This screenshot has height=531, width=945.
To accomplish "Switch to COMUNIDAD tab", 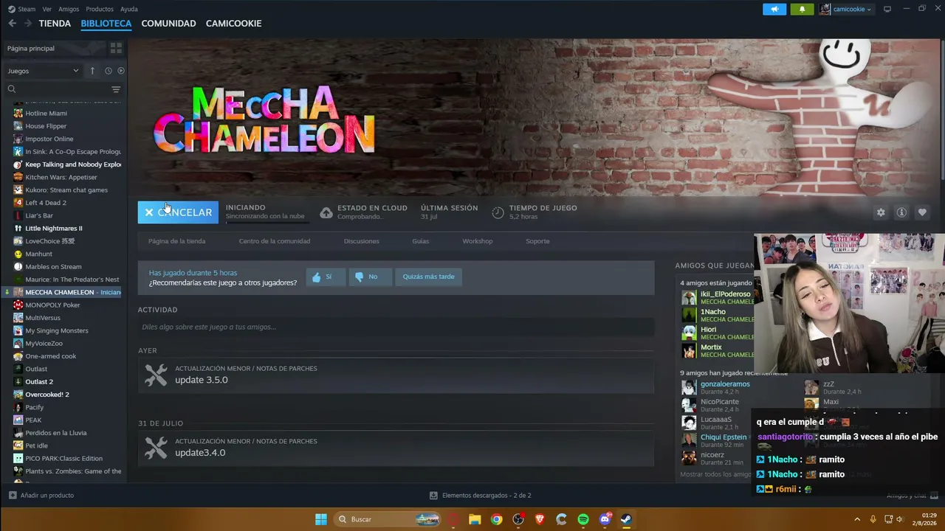I will (168, 24).
